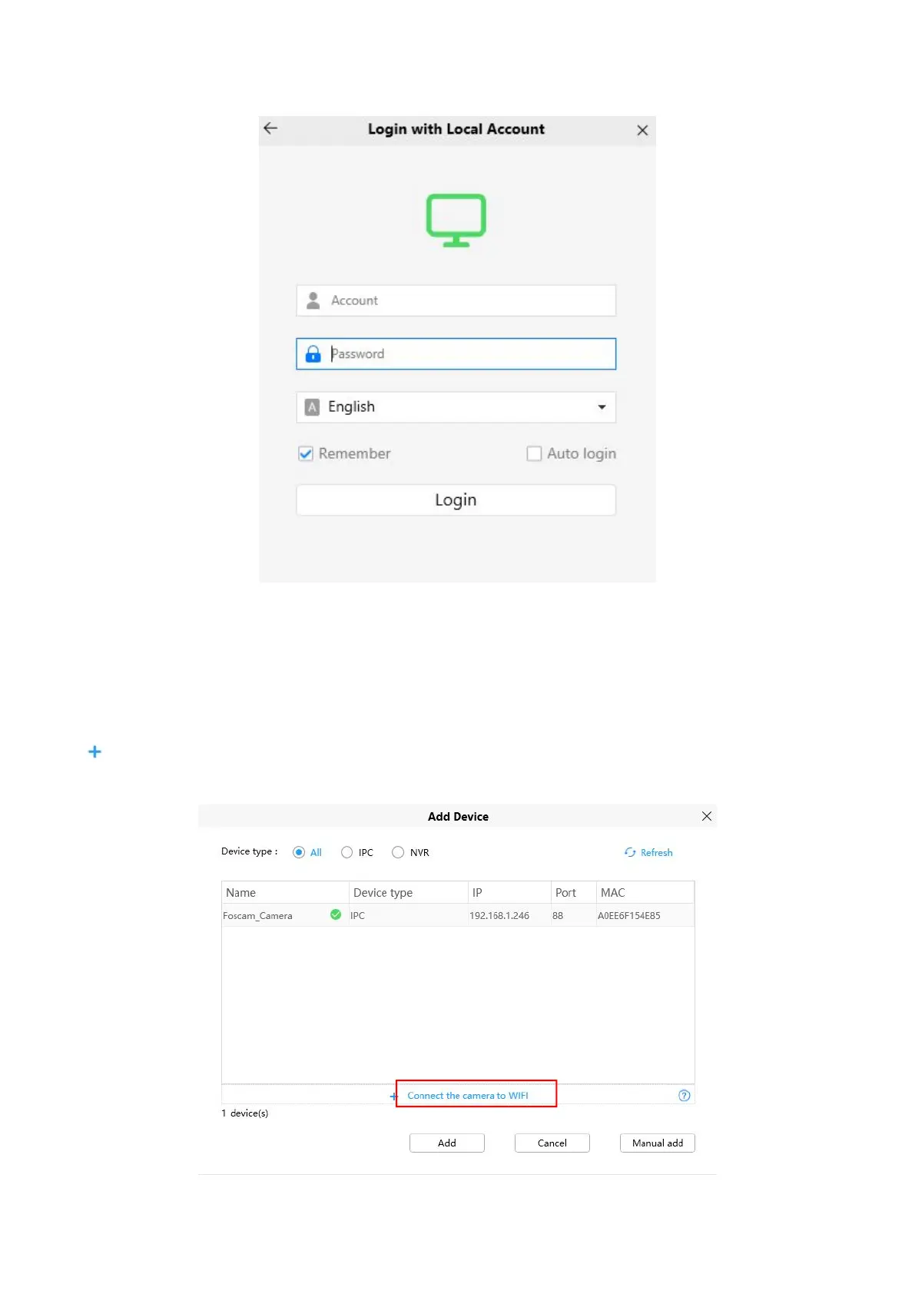Click the Manual add button
915x1294 pixels.
658,1143
